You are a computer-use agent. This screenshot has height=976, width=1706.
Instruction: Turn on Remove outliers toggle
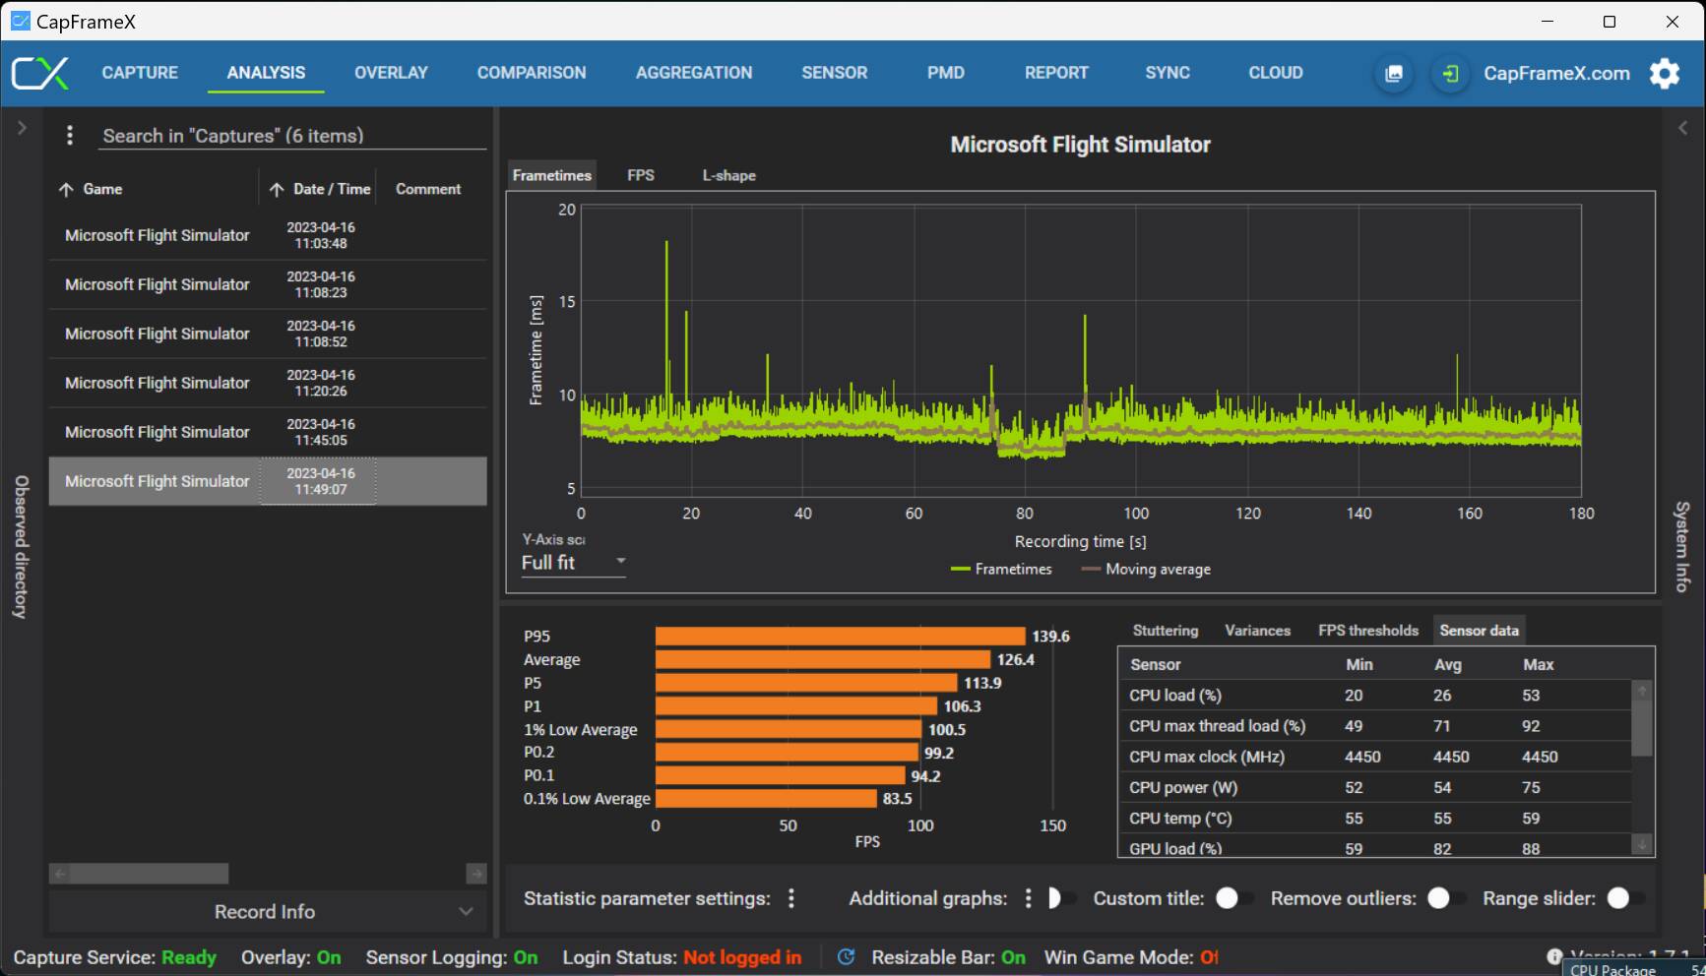tap(1446, 898)
